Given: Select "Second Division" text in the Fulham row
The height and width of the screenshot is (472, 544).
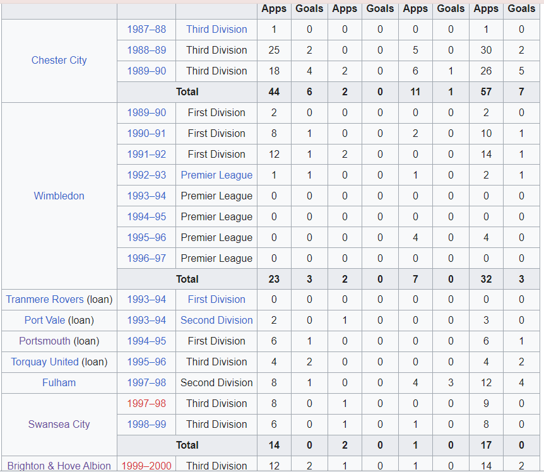Looking at the screenshot, I should coord(216,382).
